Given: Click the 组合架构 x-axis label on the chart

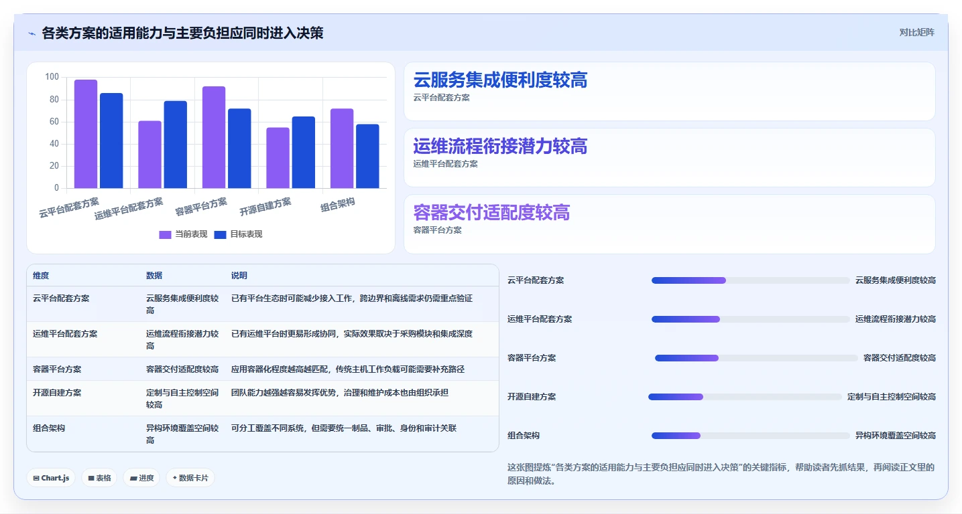Looking at the screenshot, I should (338, 205).
